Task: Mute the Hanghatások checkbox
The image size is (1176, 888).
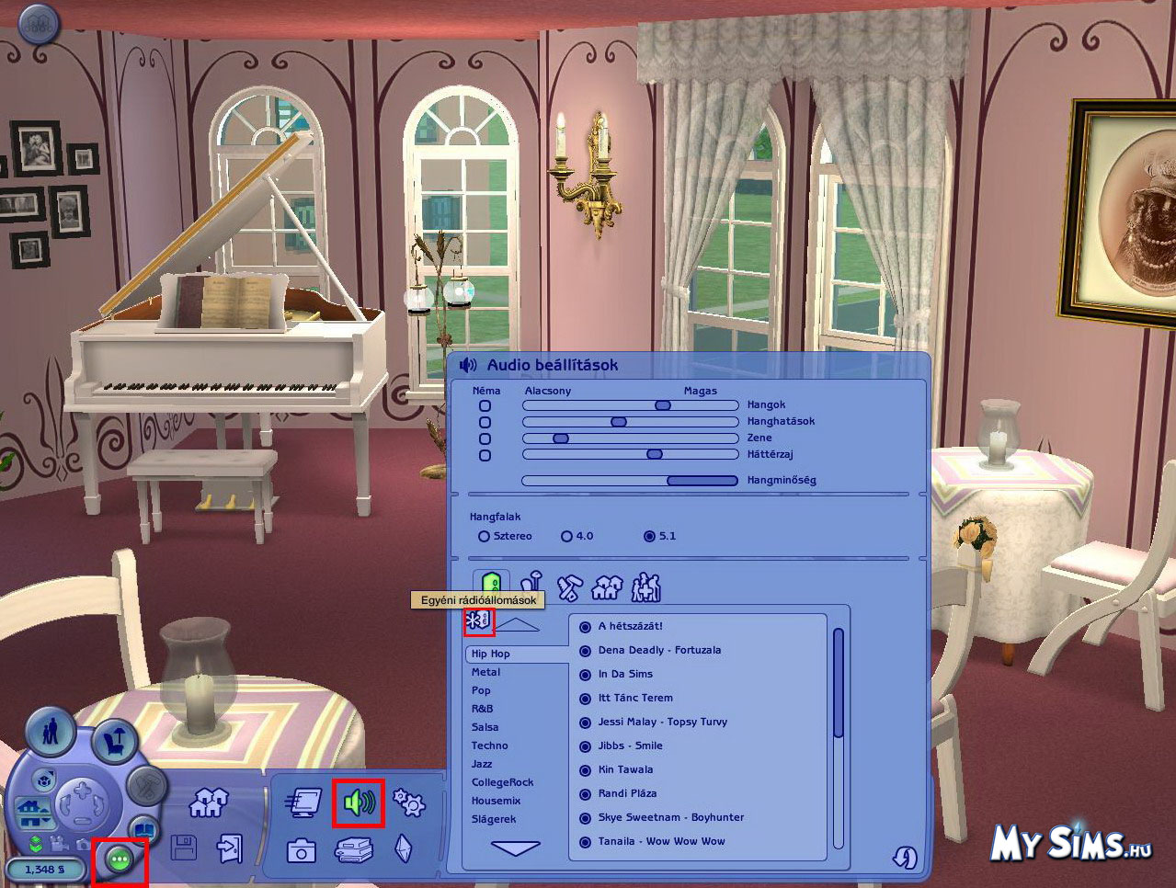Action: point(485,422)
